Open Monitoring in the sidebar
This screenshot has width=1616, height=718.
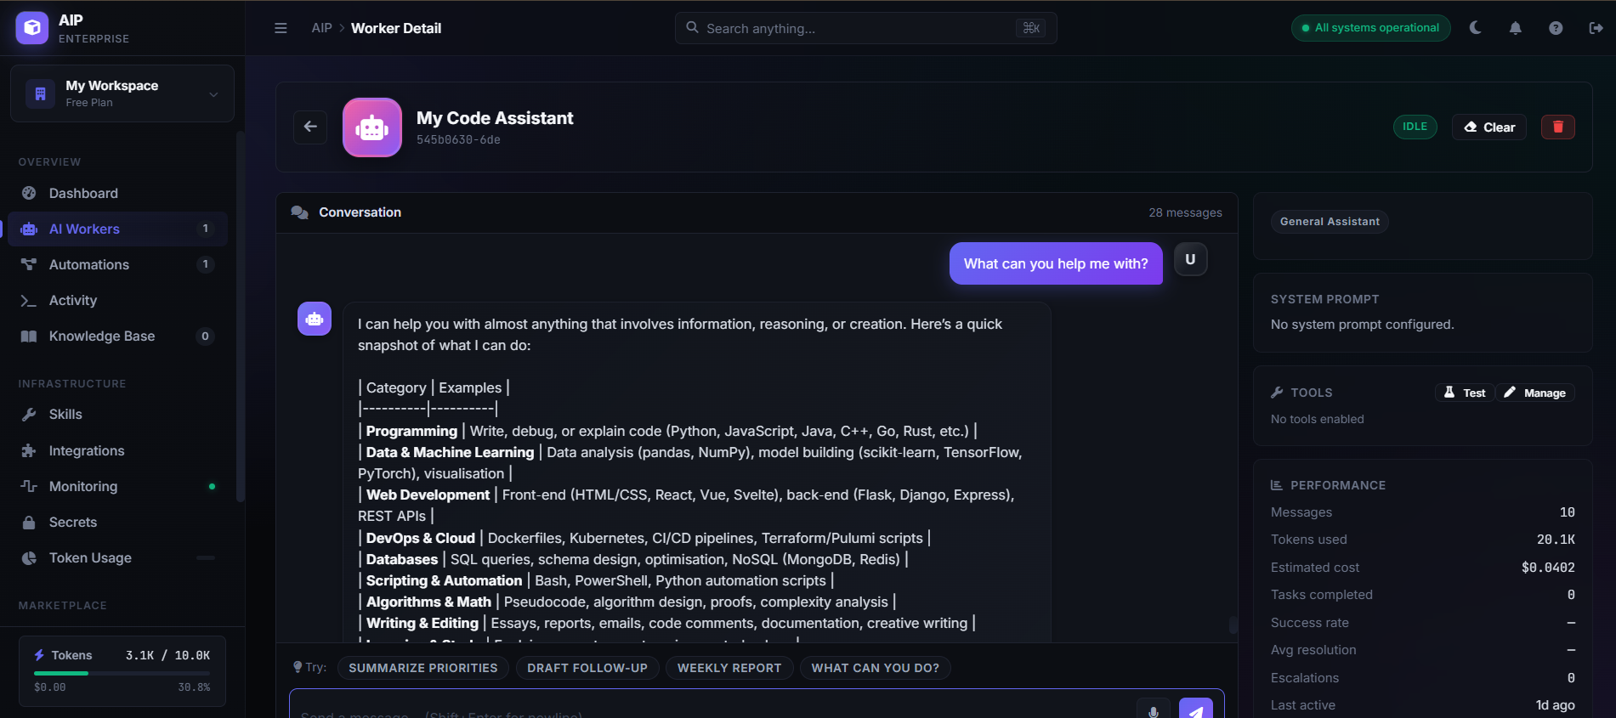(x=118, y=486)
